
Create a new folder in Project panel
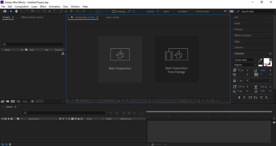(x=8, y=101)
